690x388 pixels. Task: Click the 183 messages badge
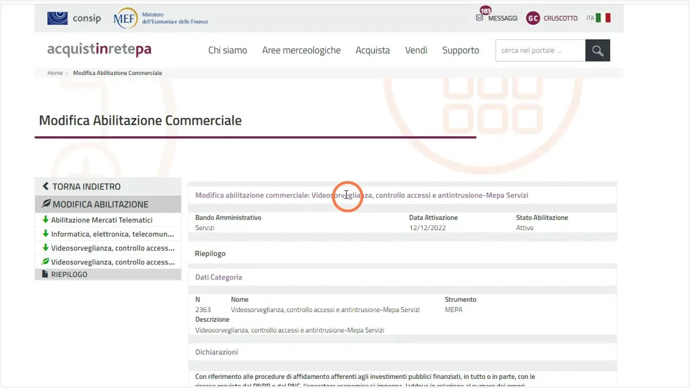pos(485,10)
